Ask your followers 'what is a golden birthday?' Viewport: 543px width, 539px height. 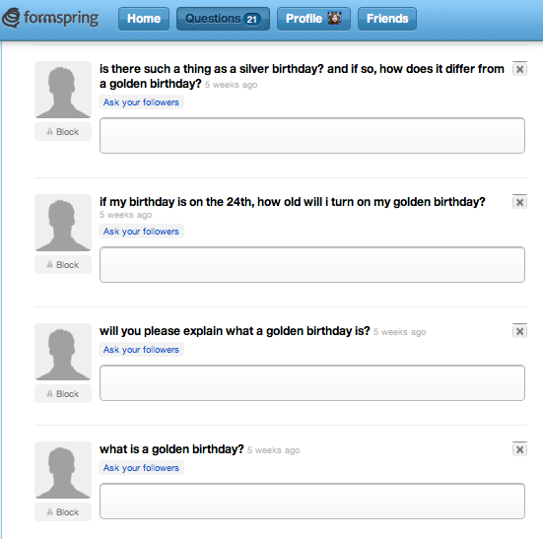click(x=141, y=468)
